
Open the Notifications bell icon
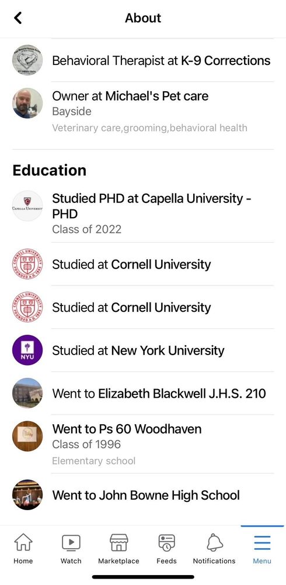[x=214, y=542]
